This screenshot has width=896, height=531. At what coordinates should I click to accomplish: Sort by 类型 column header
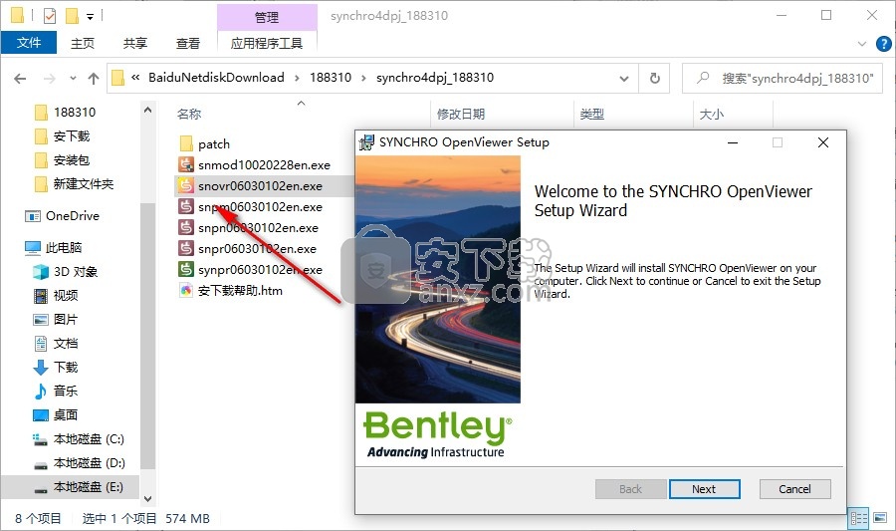592,115
